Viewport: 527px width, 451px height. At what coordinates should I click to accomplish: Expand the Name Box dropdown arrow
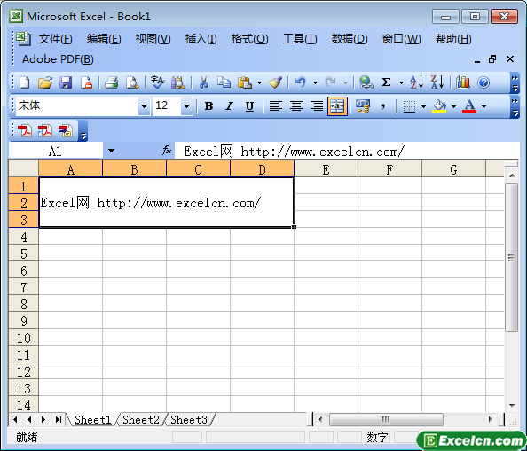pyautogui.click(x=111, y=151)
